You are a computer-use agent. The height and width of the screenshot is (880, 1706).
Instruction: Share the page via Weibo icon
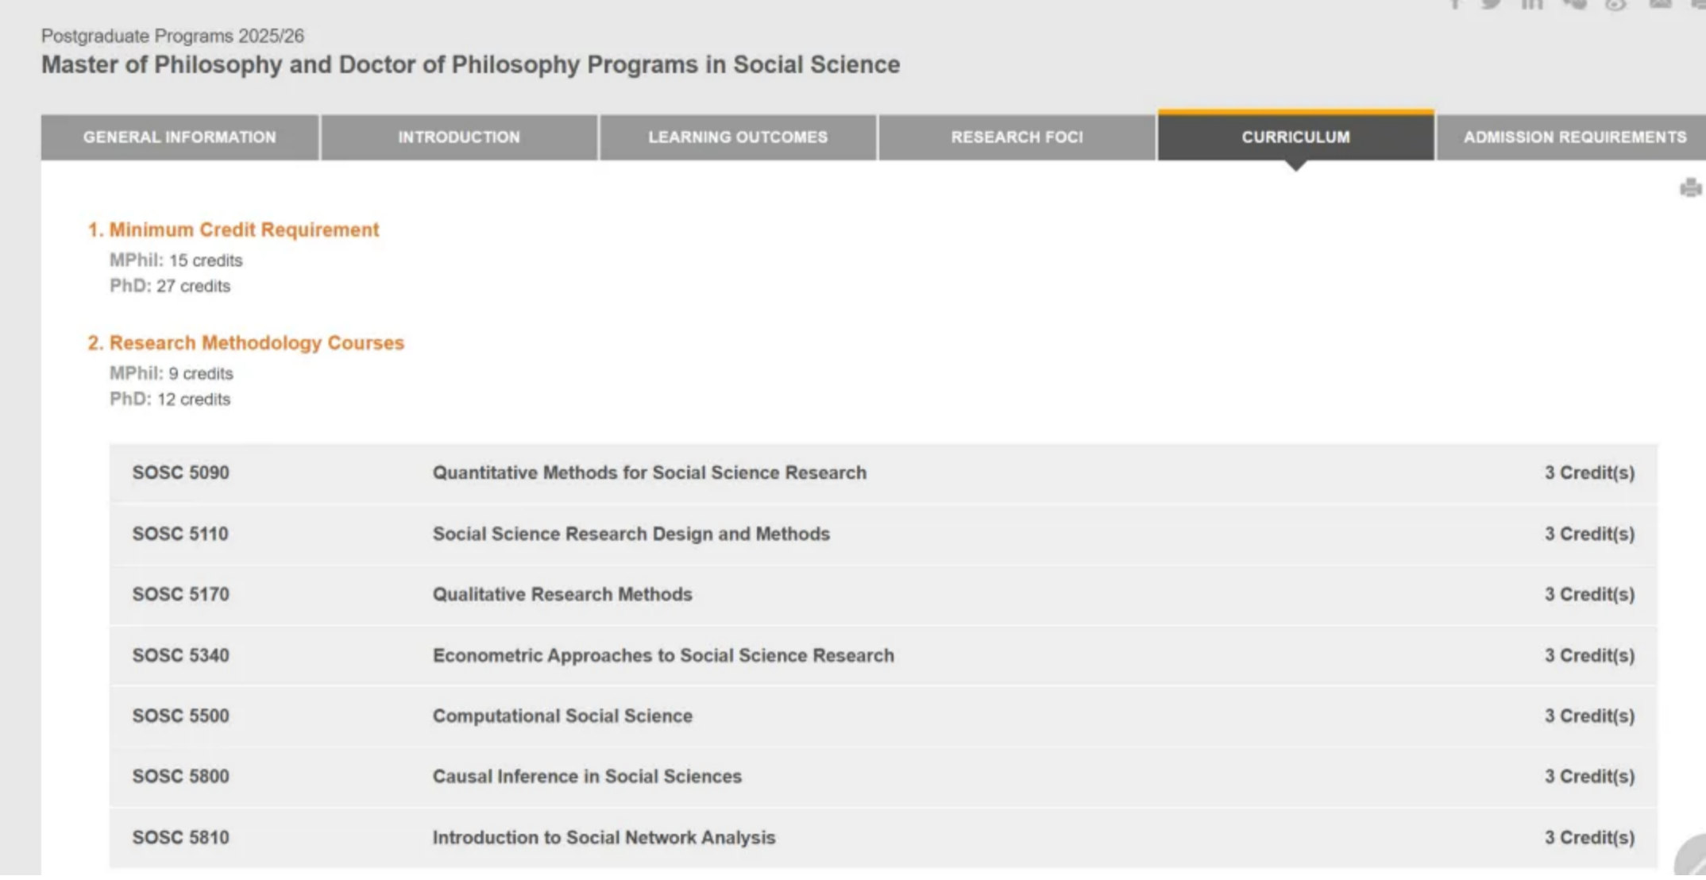pyautogui.click(x=1615, y=5)
